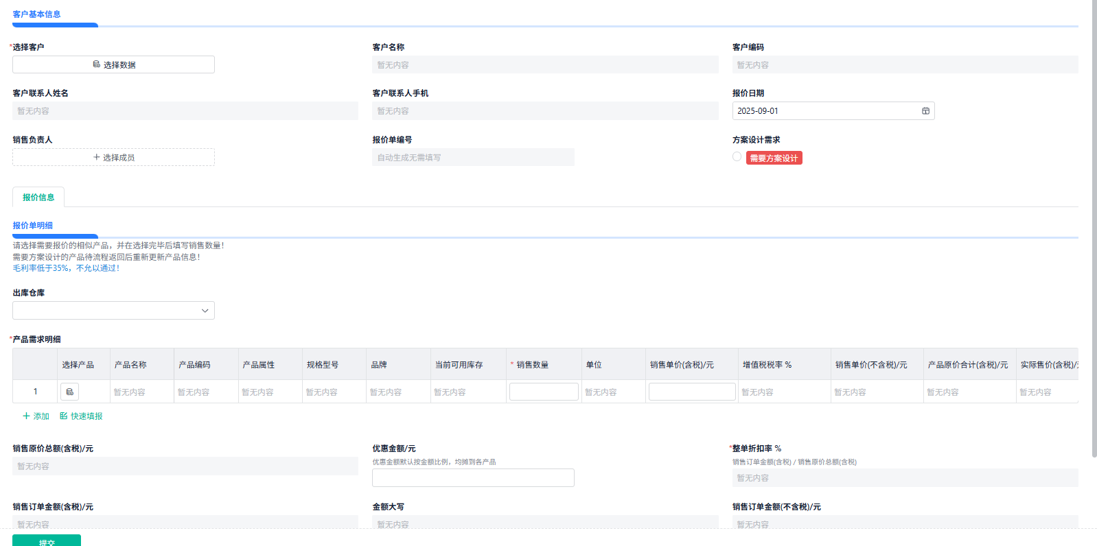
Task: Click the 客户联系人手机 field
Action: pos(545,110)
